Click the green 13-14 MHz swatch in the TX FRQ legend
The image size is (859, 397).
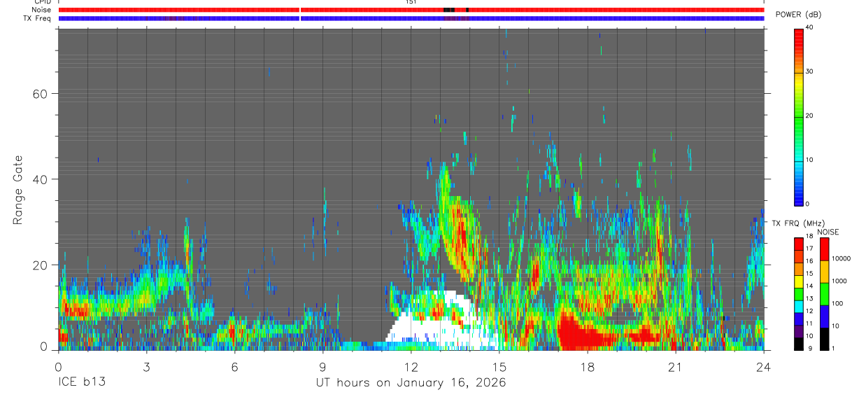798,294
